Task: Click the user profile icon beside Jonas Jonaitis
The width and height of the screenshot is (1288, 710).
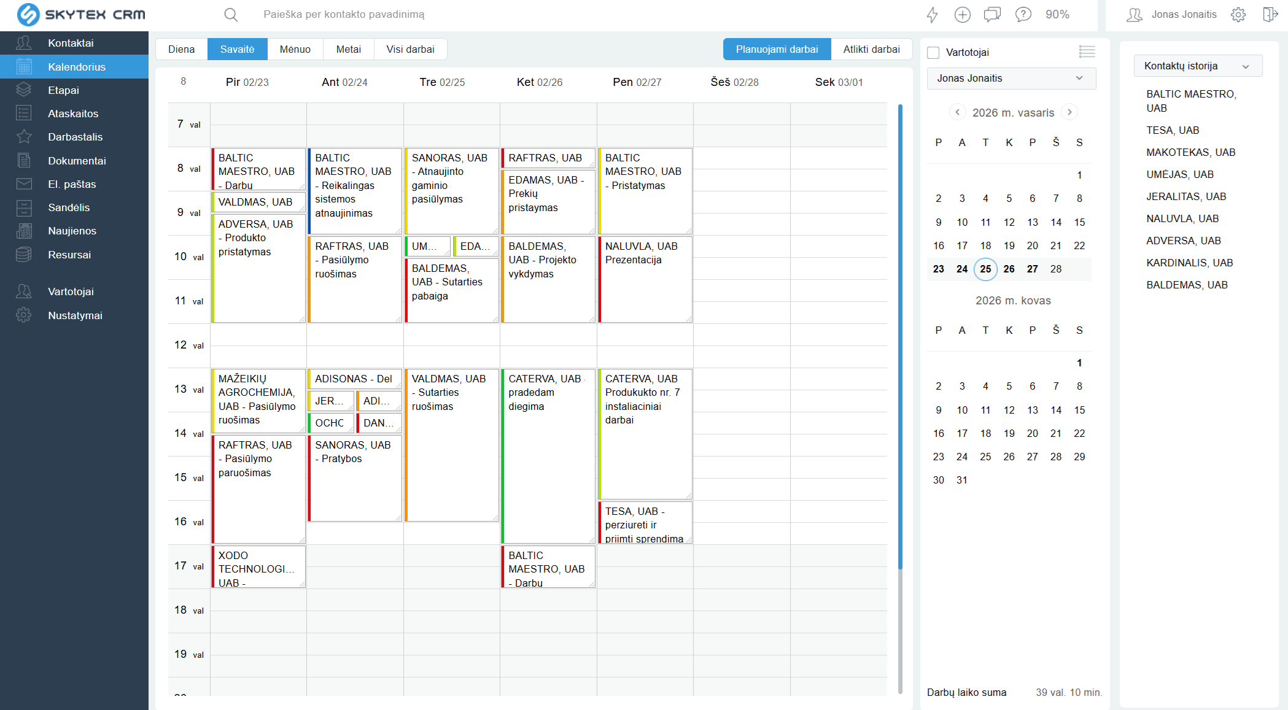Action: pos(1135,15)
